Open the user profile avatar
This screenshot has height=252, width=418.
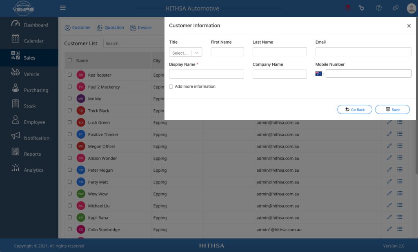point(411,8)
